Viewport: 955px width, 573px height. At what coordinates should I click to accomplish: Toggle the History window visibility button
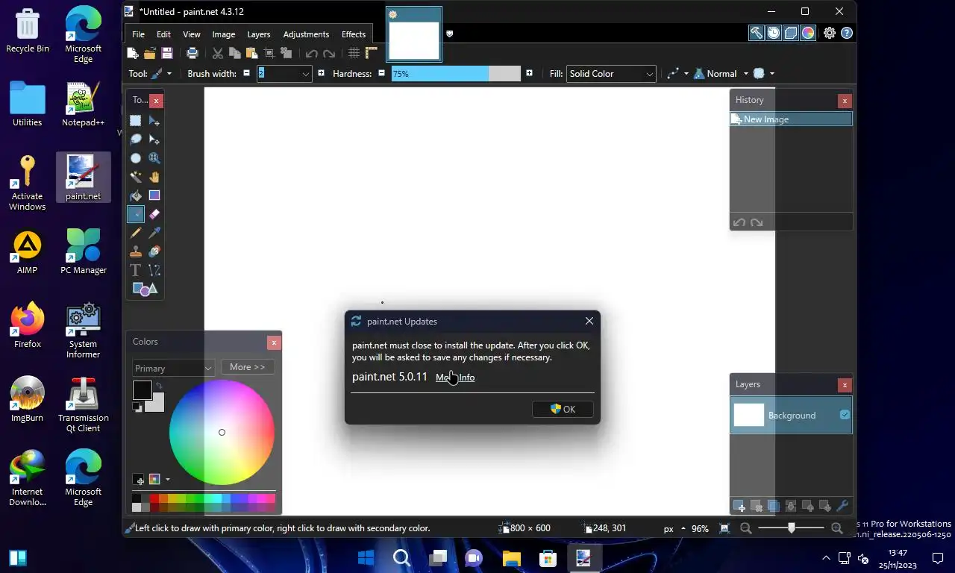click(x=774, y=33)
